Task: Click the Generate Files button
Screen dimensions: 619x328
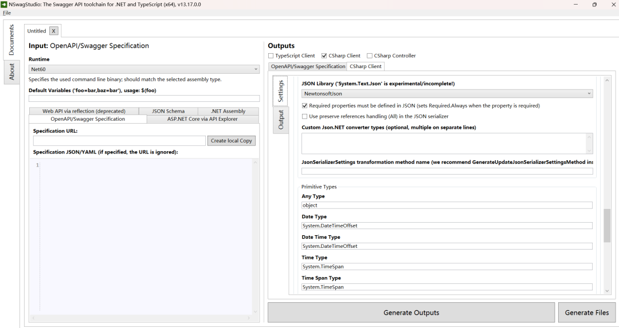Action: 587,313
